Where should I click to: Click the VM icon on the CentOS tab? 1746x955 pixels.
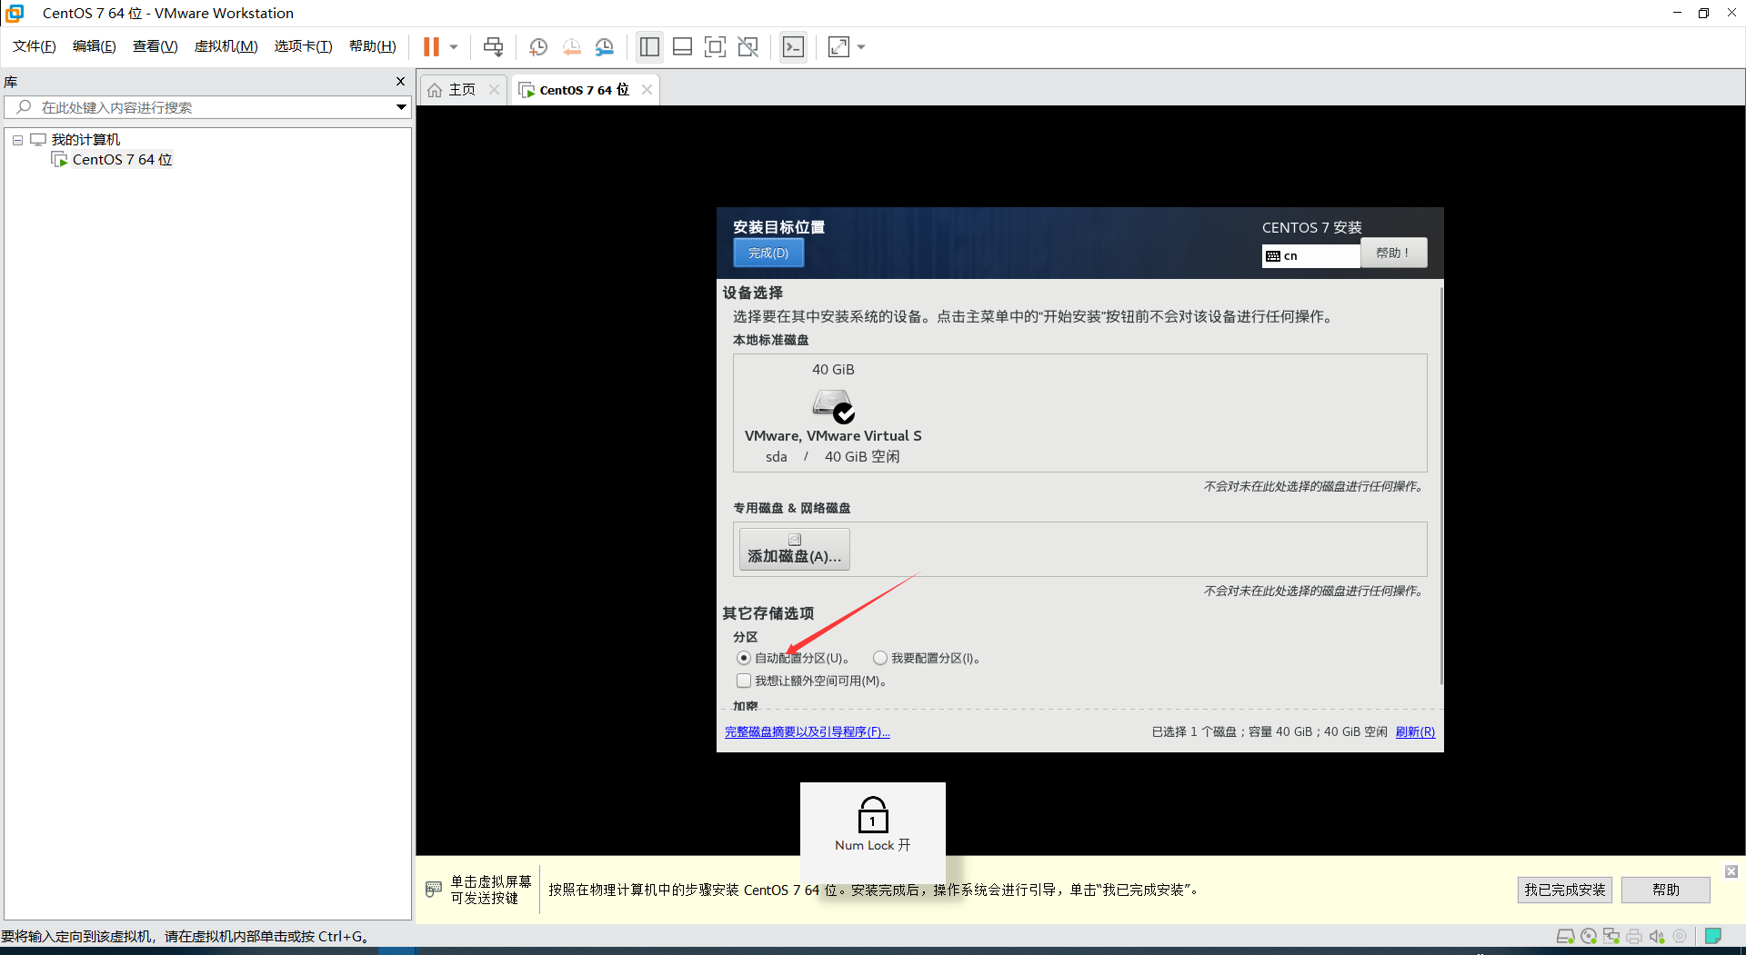click(x=527, y=89)
